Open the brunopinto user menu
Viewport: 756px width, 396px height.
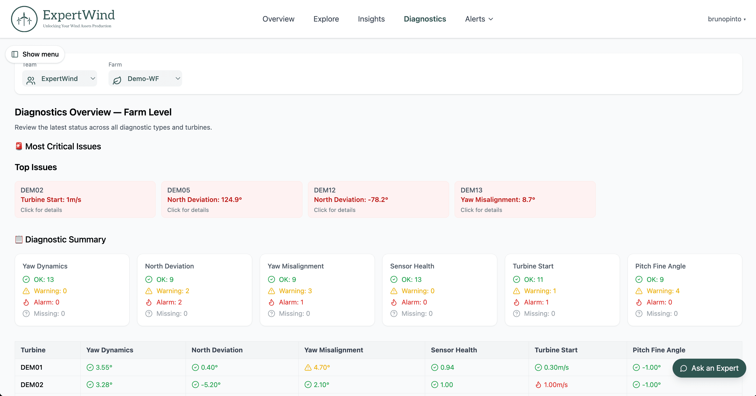pos(726,19)
